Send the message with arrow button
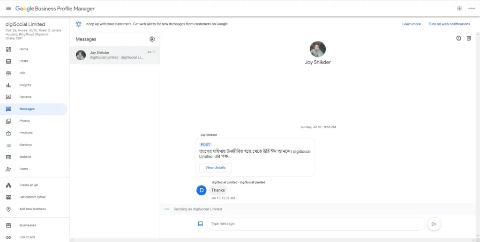Image resolution: width=480 pixels, height=242 pixels. pyautogui.click(x=434, y=224)
